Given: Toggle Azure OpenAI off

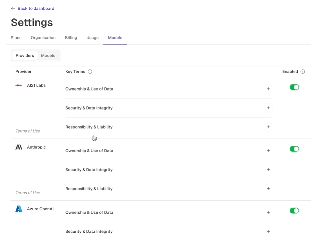Looking at the screenshot, I should [294, 211].
